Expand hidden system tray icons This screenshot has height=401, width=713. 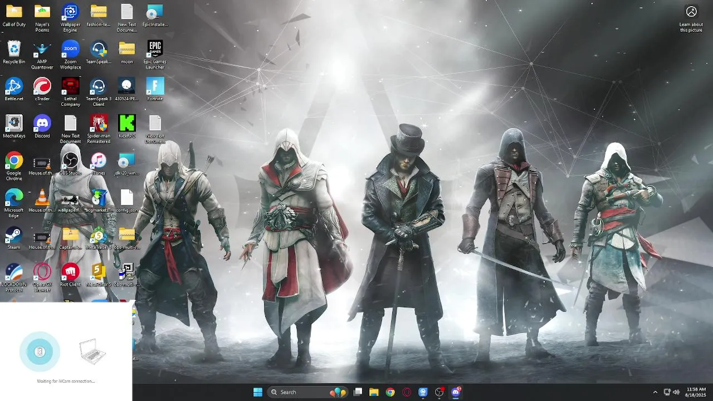click(x=655, y=392)
